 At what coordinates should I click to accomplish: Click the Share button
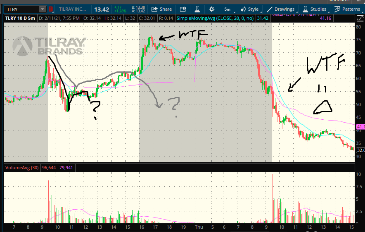[161, 9]
